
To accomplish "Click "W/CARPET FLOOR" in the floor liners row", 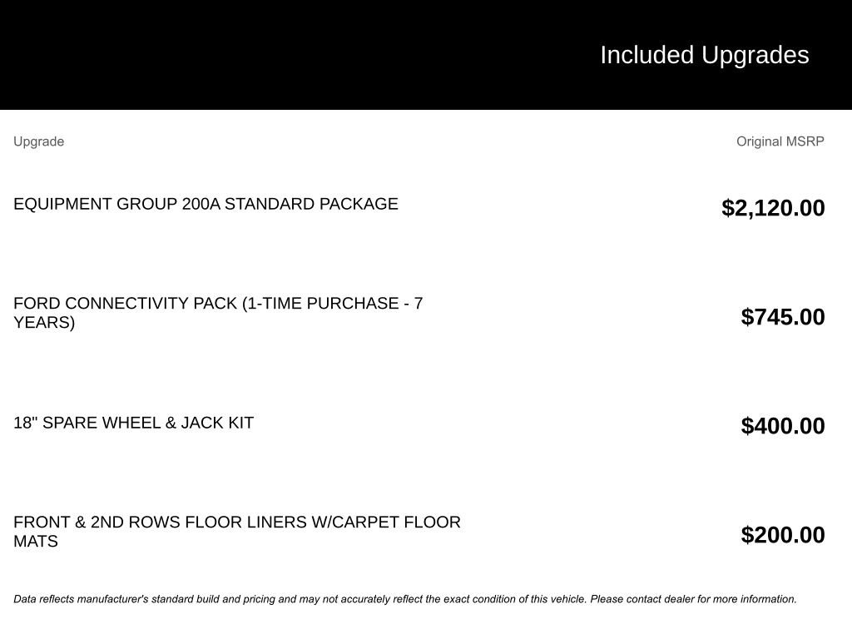I will pyautogui.click(x=385, y=523).
